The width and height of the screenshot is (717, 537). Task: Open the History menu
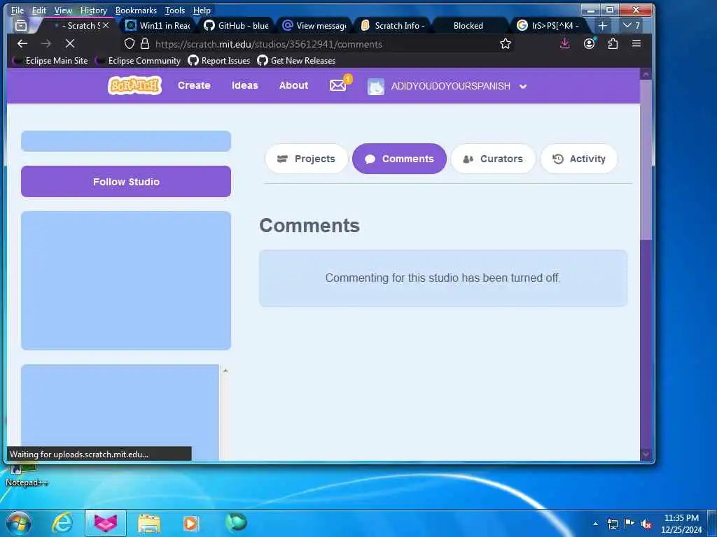tap(94, 10)
